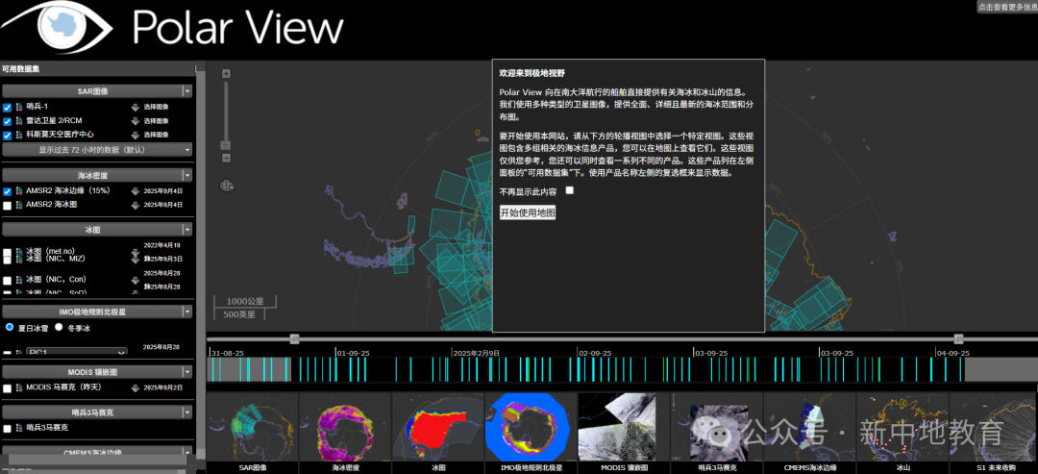Click the map zoom in plus button
This screenshot has height=474, width=1038.
tap(226, 73)
